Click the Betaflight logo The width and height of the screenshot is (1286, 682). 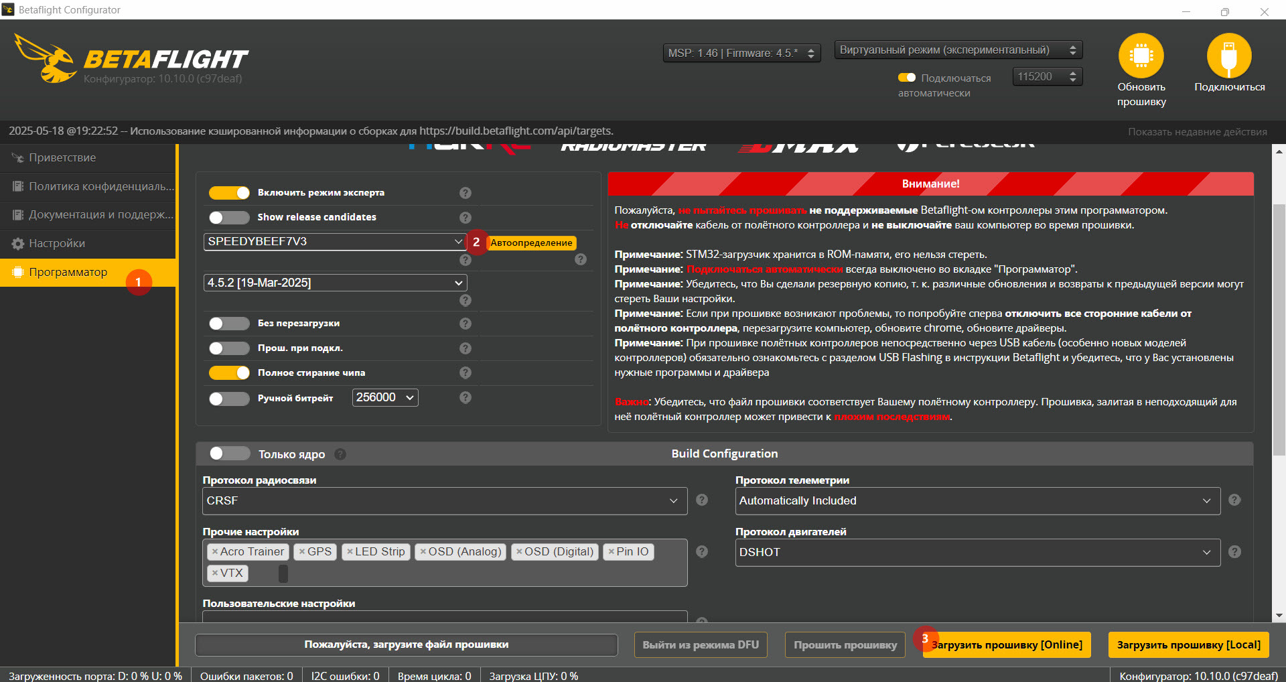(131, 59)
